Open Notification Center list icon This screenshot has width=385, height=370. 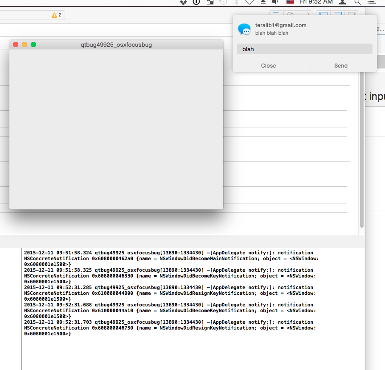coord(371,2)
